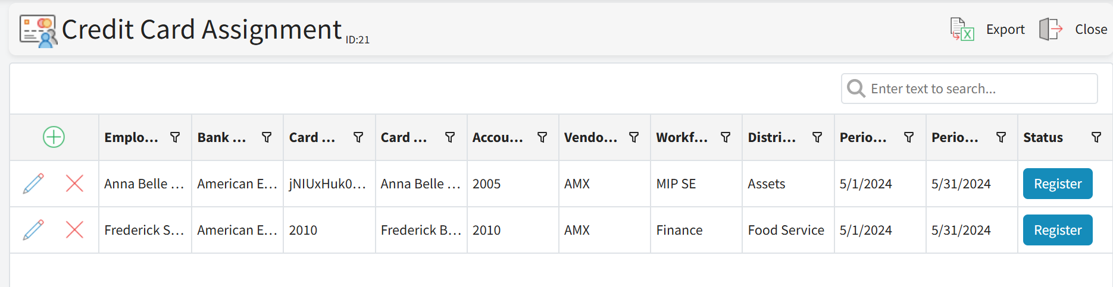Select the Food Service cell
1113x287 pixels.
[786, 230]
